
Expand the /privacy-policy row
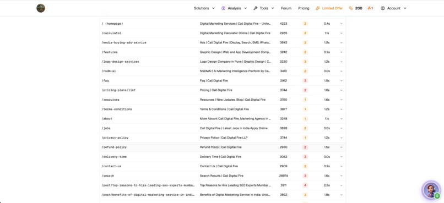click(x=341, y=138)
